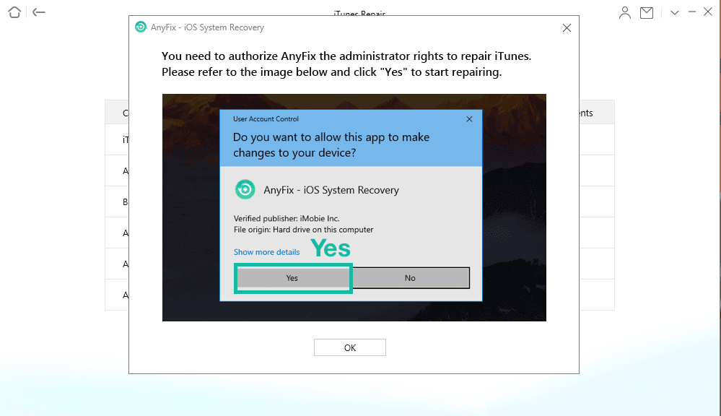Click the back arrow icon
Screen dimensions: 721x416
point(39,12)
